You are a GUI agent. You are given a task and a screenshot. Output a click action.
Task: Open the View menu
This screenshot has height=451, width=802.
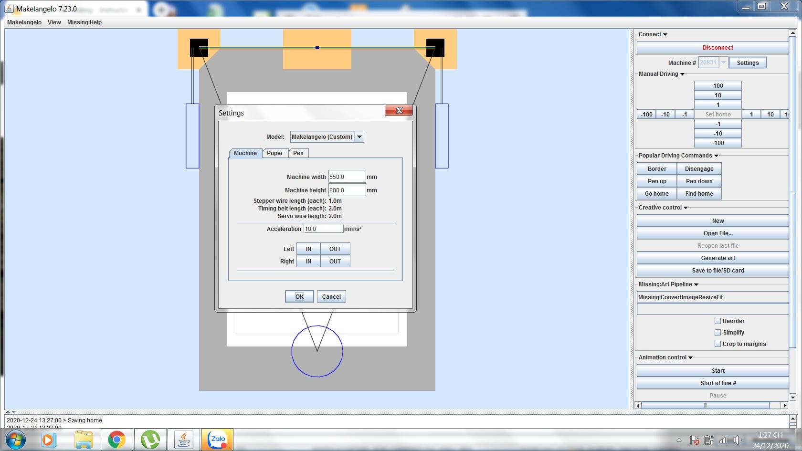(54, 22)
